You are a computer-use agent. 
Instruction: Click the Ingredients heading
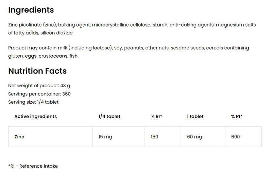click(x=31, y=10)
